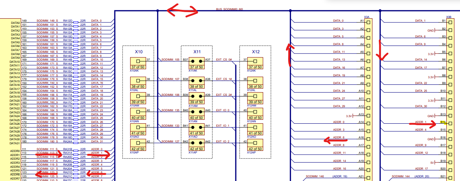Click the X12AM connector pin, 39 of 50

point(255,99)
